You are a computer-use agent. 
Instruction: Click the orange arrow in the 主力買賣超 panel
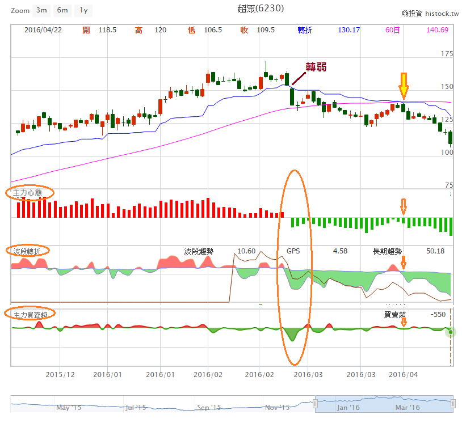point(404,322)
